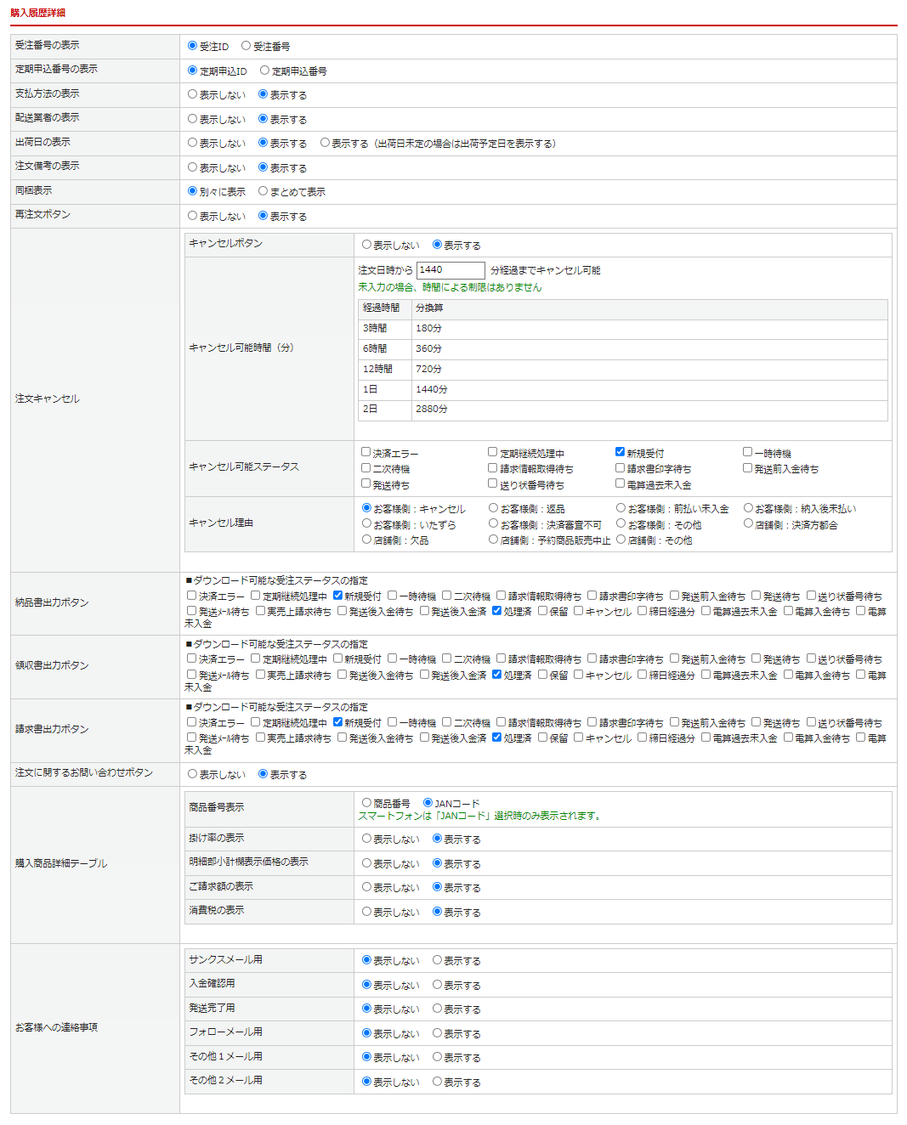Choose まとめて表示 for 同梱表示
907x1125 pixels.
pyautogui.click(x=264, y=191)
